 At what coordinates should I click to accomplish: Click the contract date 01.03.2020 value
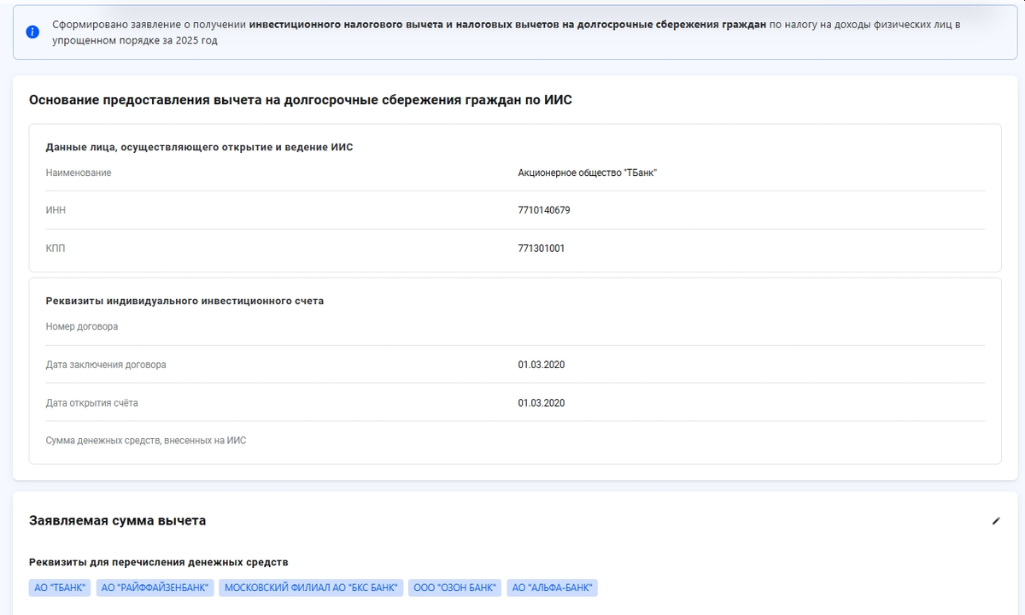point(541,364)
